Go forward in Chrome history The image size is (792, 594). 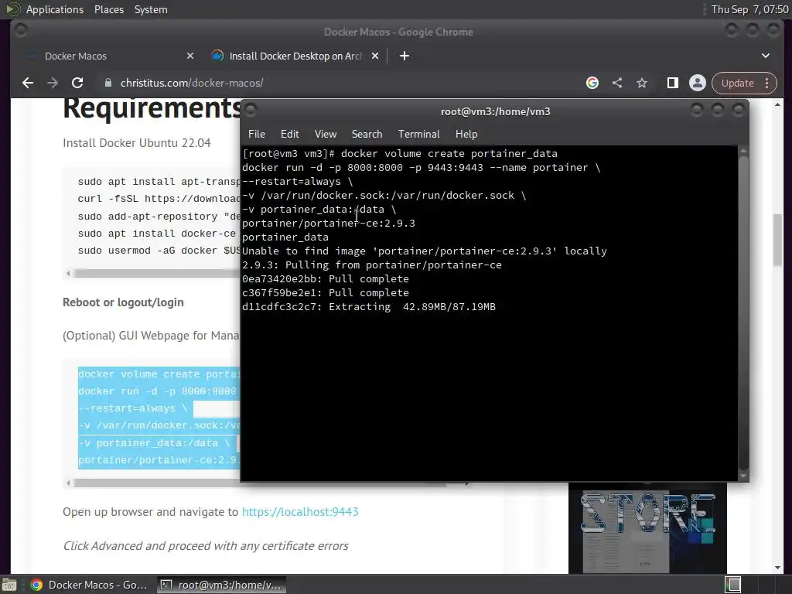pos(53,83)
